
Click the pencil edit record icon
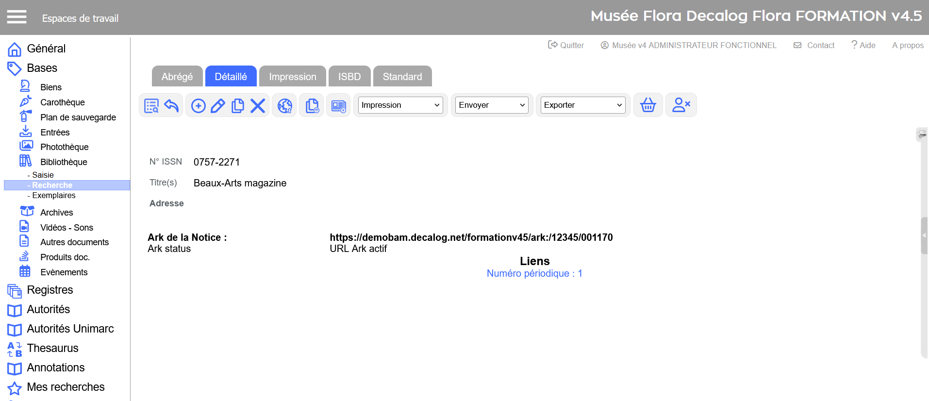[x=218, y=105]
